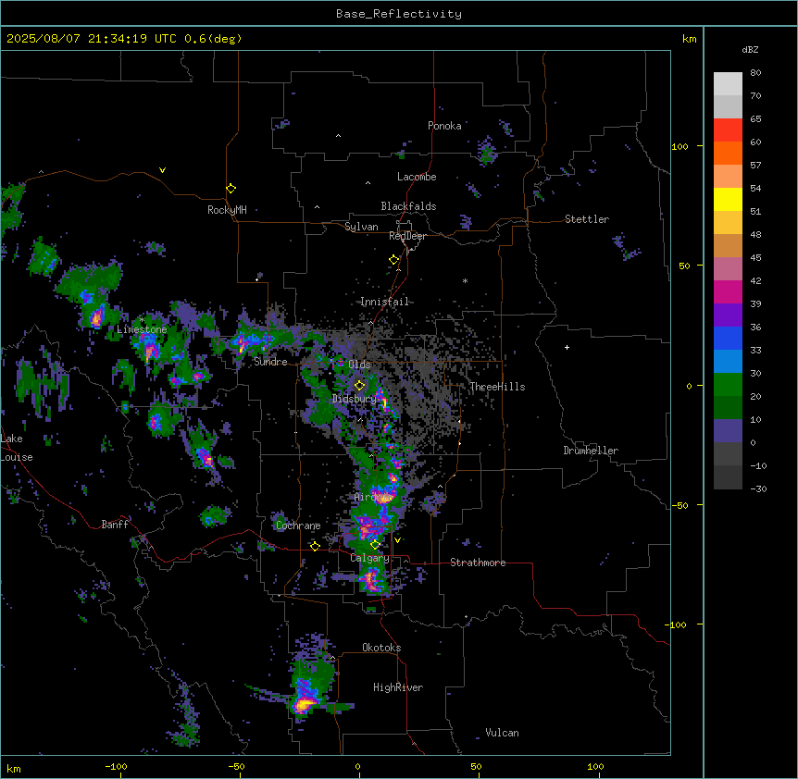The image size is (798, 779).
Task: Select the purple legend swatch between 39 and 36
Action: pos(728,315)
